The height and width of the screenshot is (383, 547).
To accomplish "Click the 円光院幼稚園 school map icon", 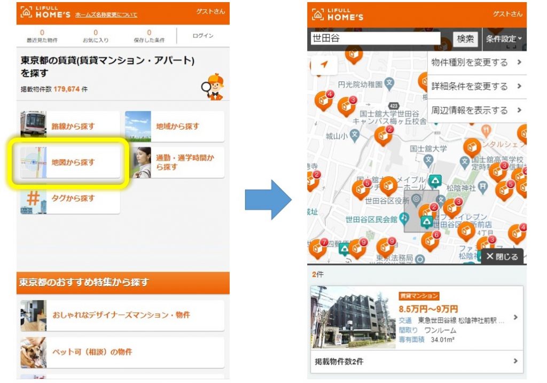I will tap(389, 83).
